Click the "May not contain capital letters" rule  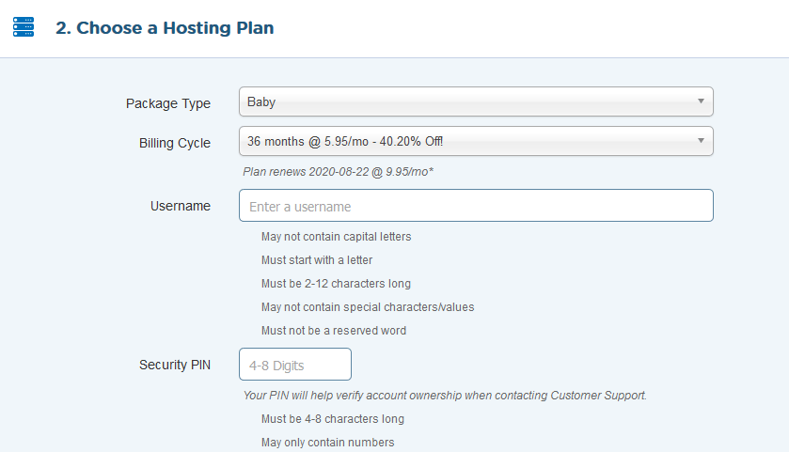tap(336, 237)
